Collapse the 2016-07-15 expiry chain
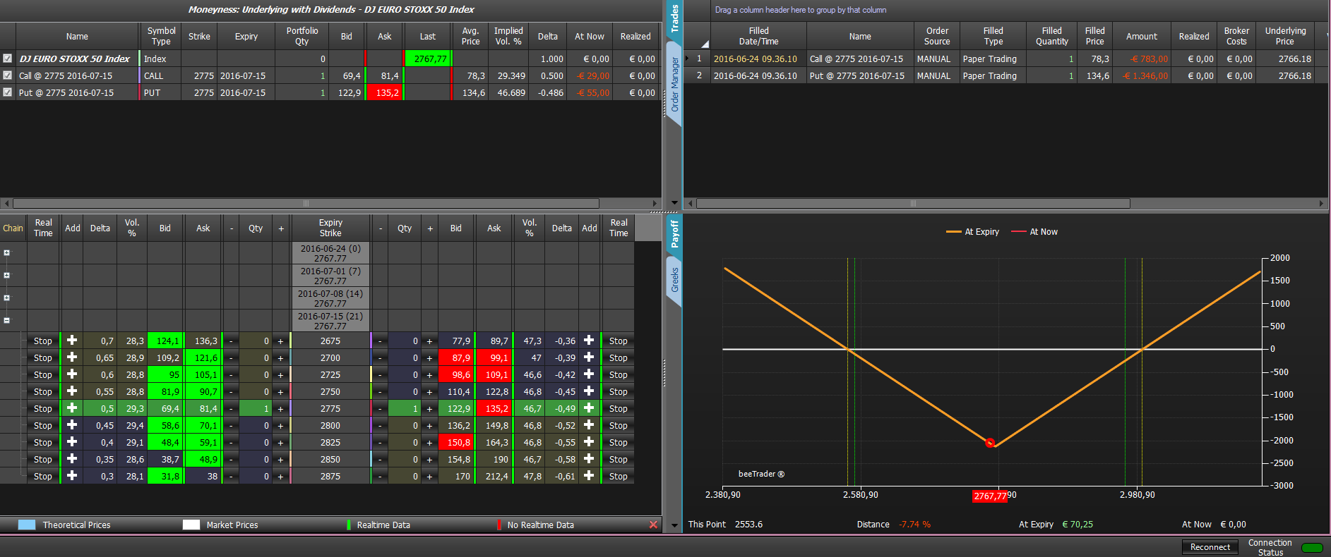Viewport: 1331px width, 557px height. tap(7, 320)
